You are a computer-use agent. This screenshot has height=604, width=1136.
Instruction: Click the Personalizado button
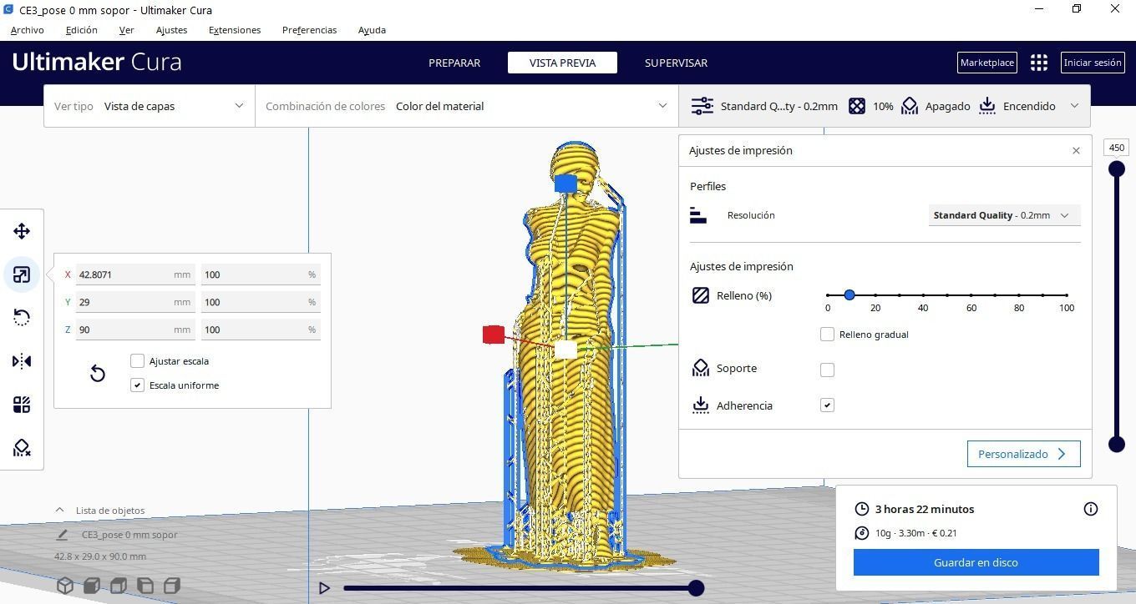pyautogui.click(x=1024, y=454)
